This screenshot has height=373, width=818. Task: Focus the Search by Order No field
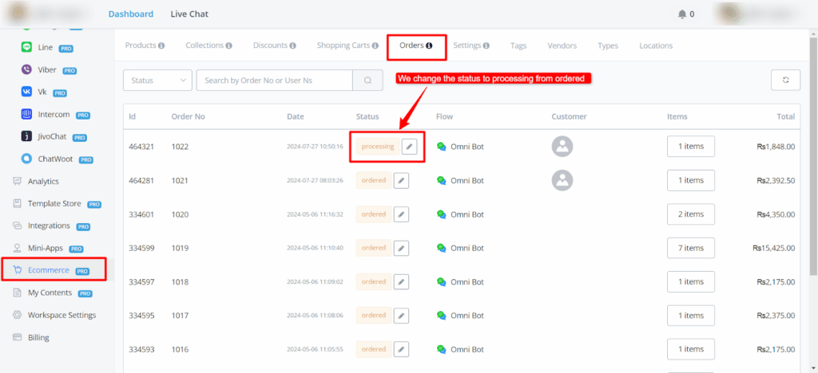pyautogui.click(x=275, y=80)
